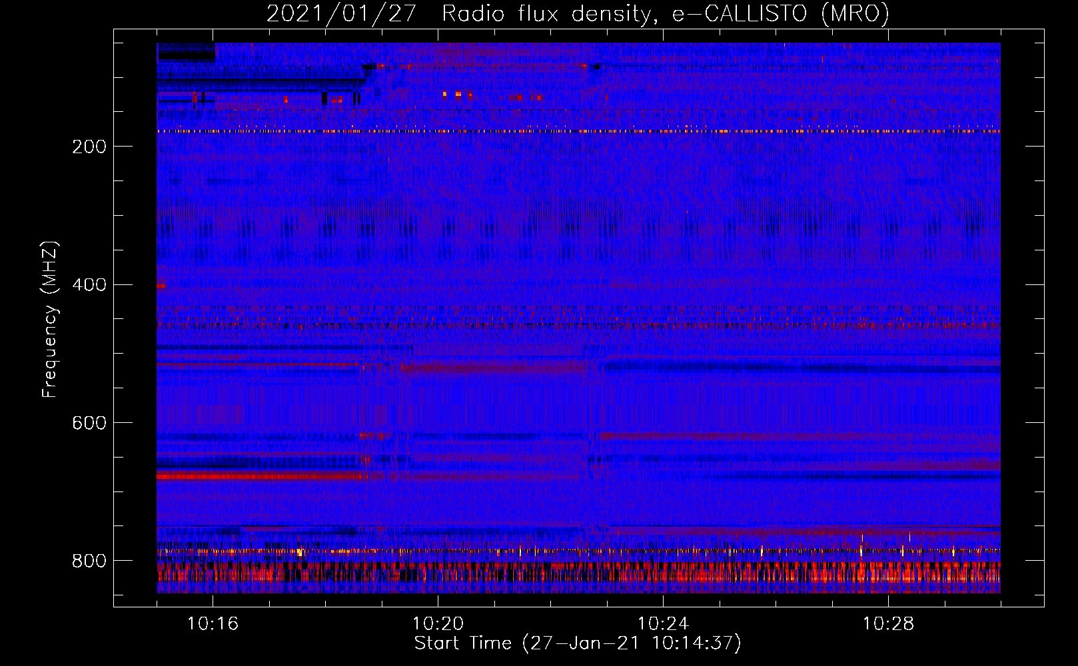
Task: Click the 'Frequency (MHZ)' axis label
Action: point(50,319)
